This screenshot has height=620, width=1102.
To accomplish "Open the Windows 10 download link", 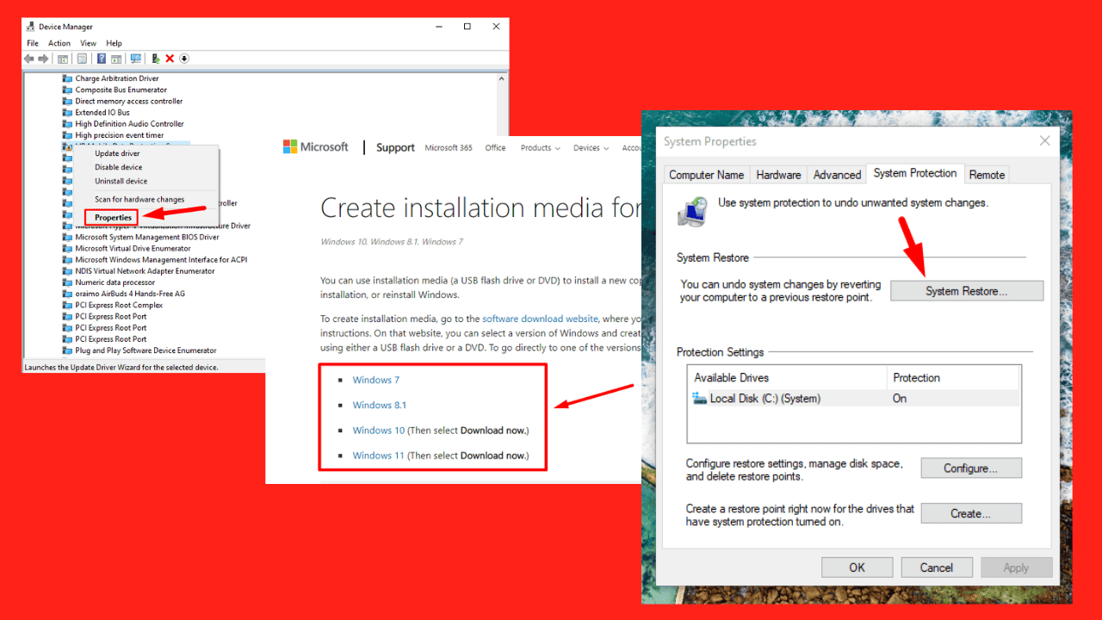I will coord(378,431).
